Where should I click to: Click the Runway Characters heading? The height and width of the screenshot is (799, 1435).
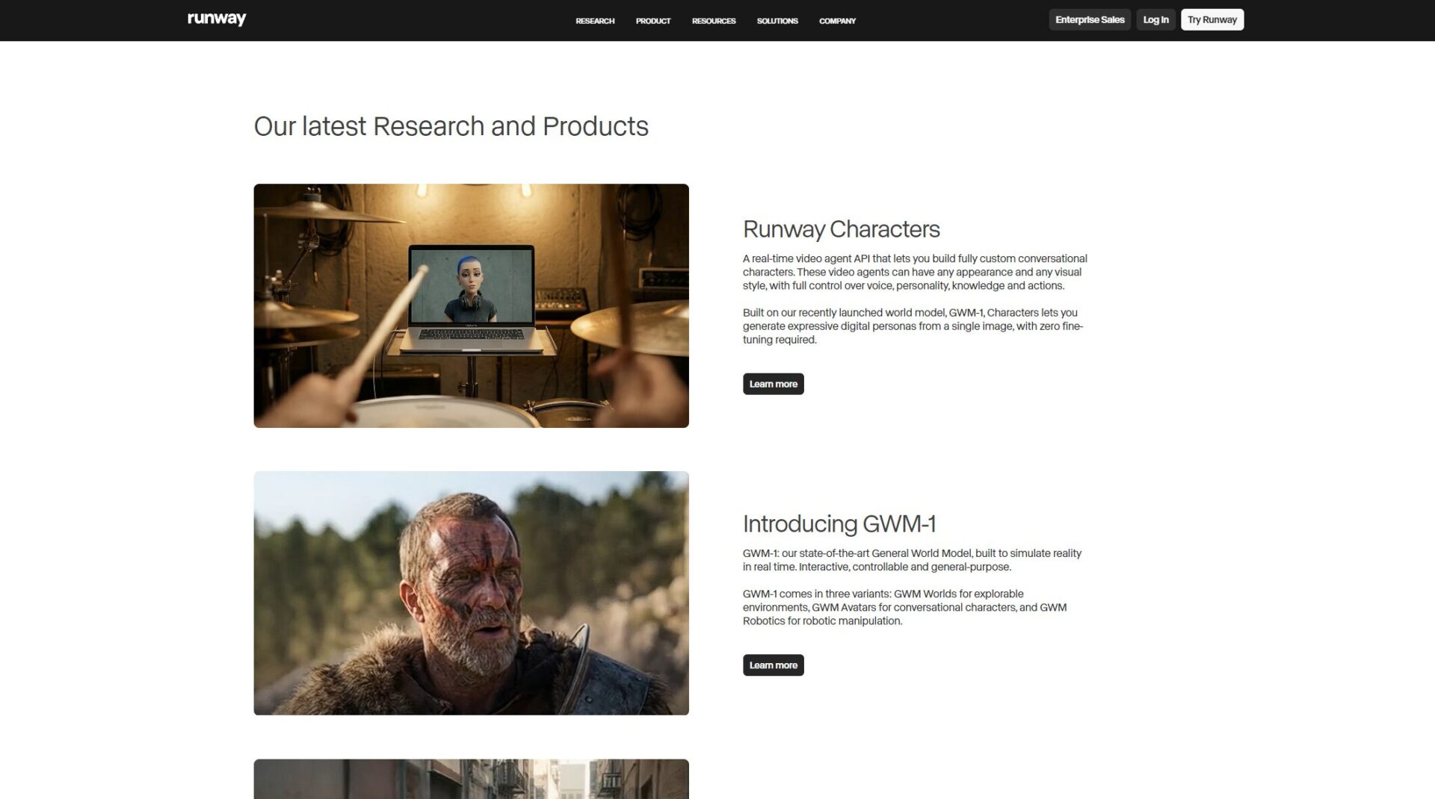click(x=841, y=229)
